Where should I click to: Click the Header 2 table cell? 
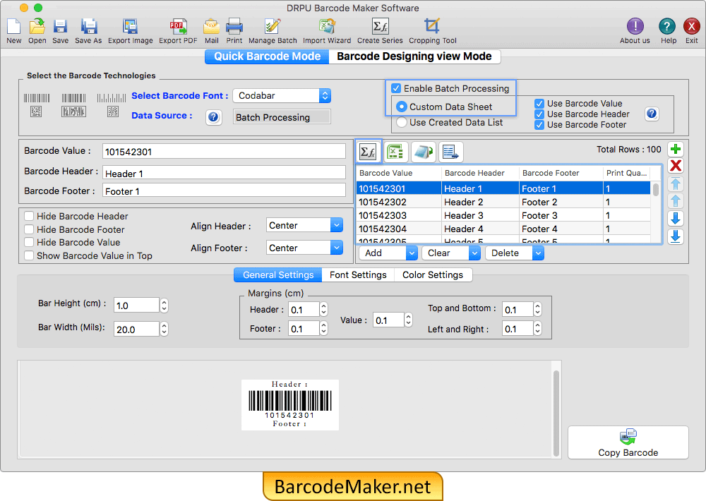tap(480, 202)
